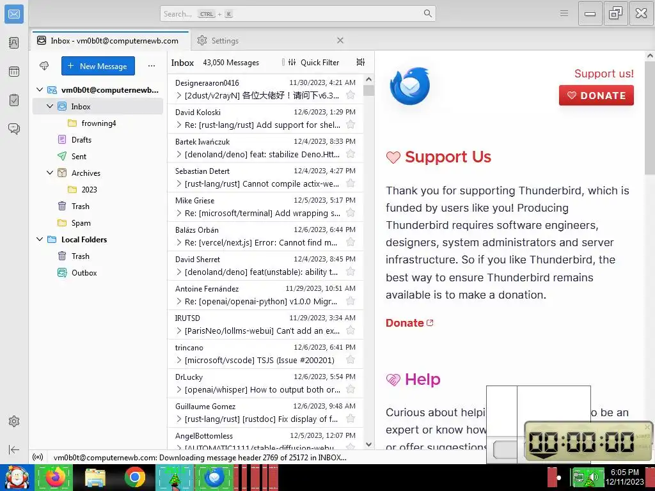Expand the rust-lang Add support thread
The image size is (655, 491).
tap(179, 125)
